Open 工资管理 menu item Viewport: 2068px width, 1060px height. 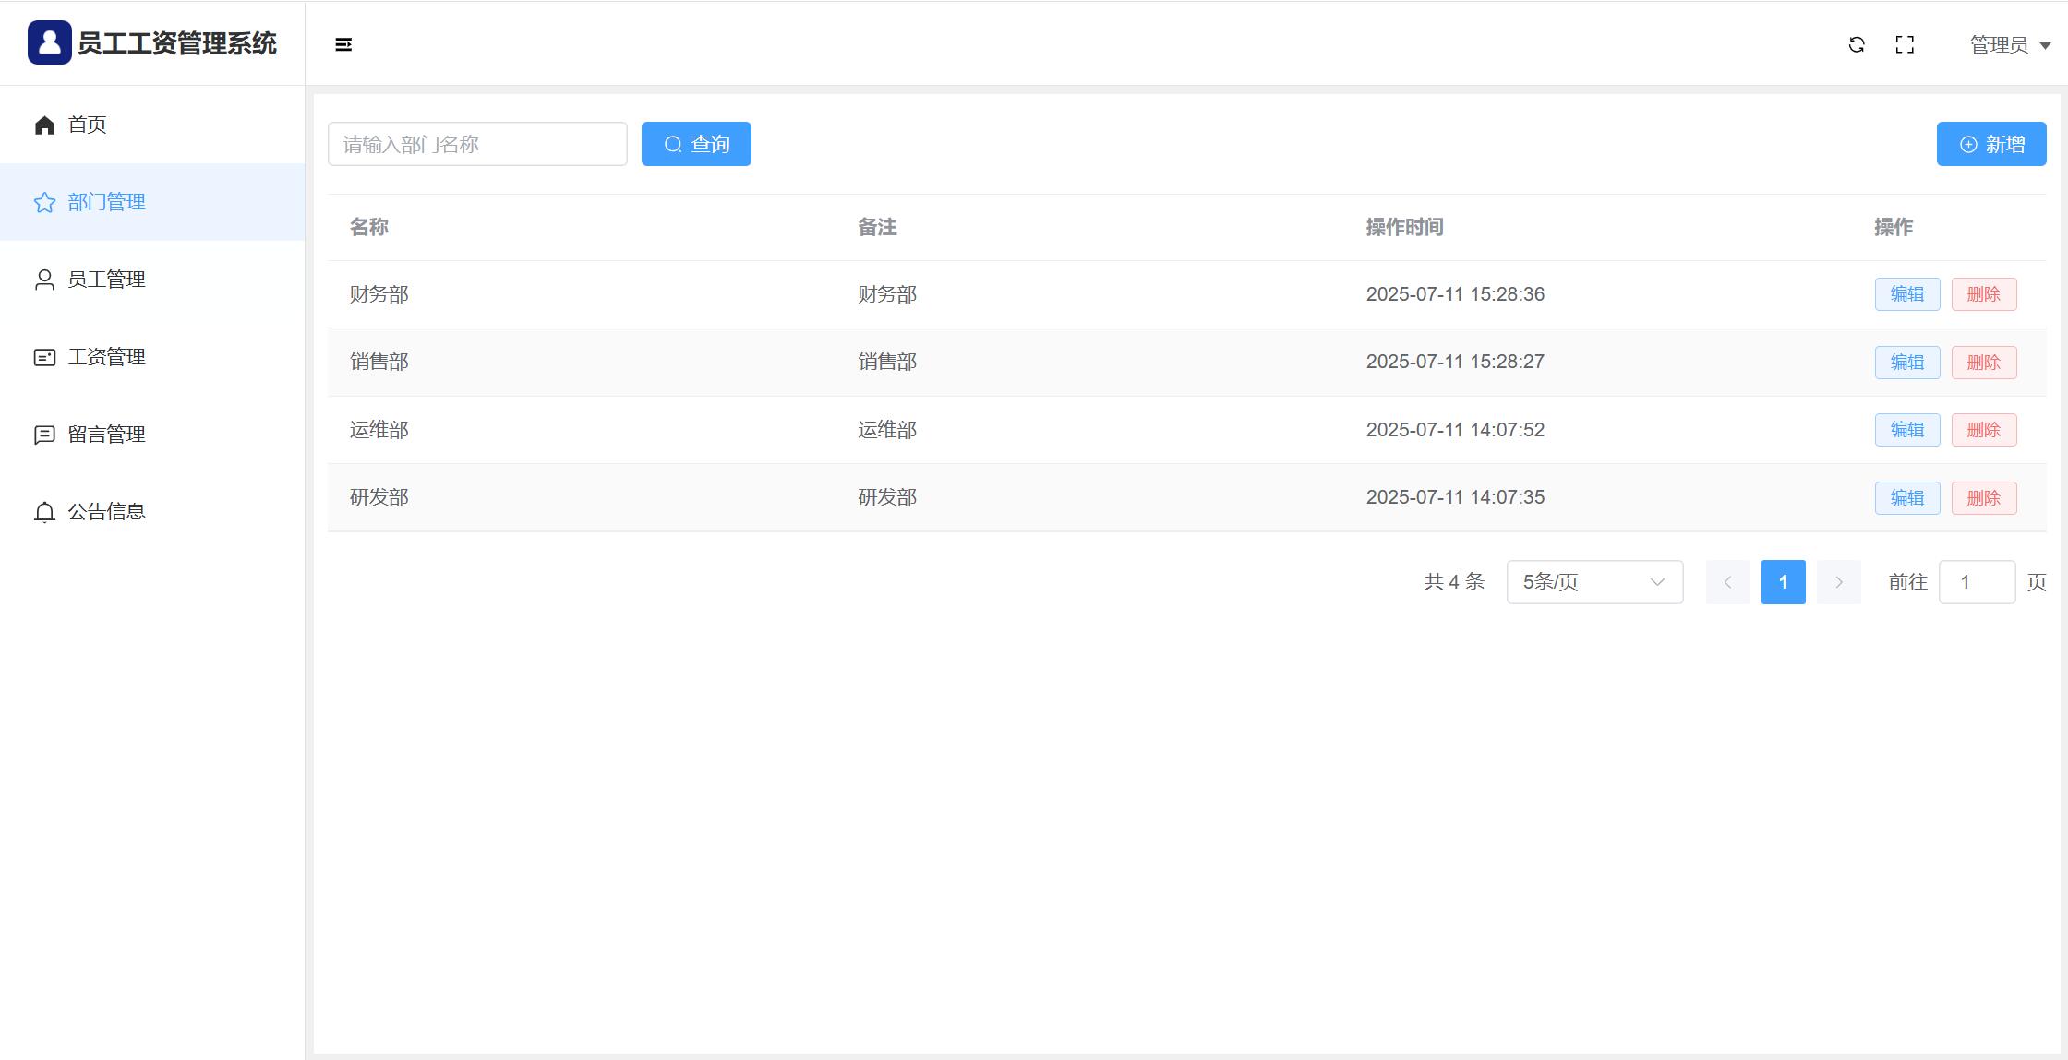[x=106, y=357]
